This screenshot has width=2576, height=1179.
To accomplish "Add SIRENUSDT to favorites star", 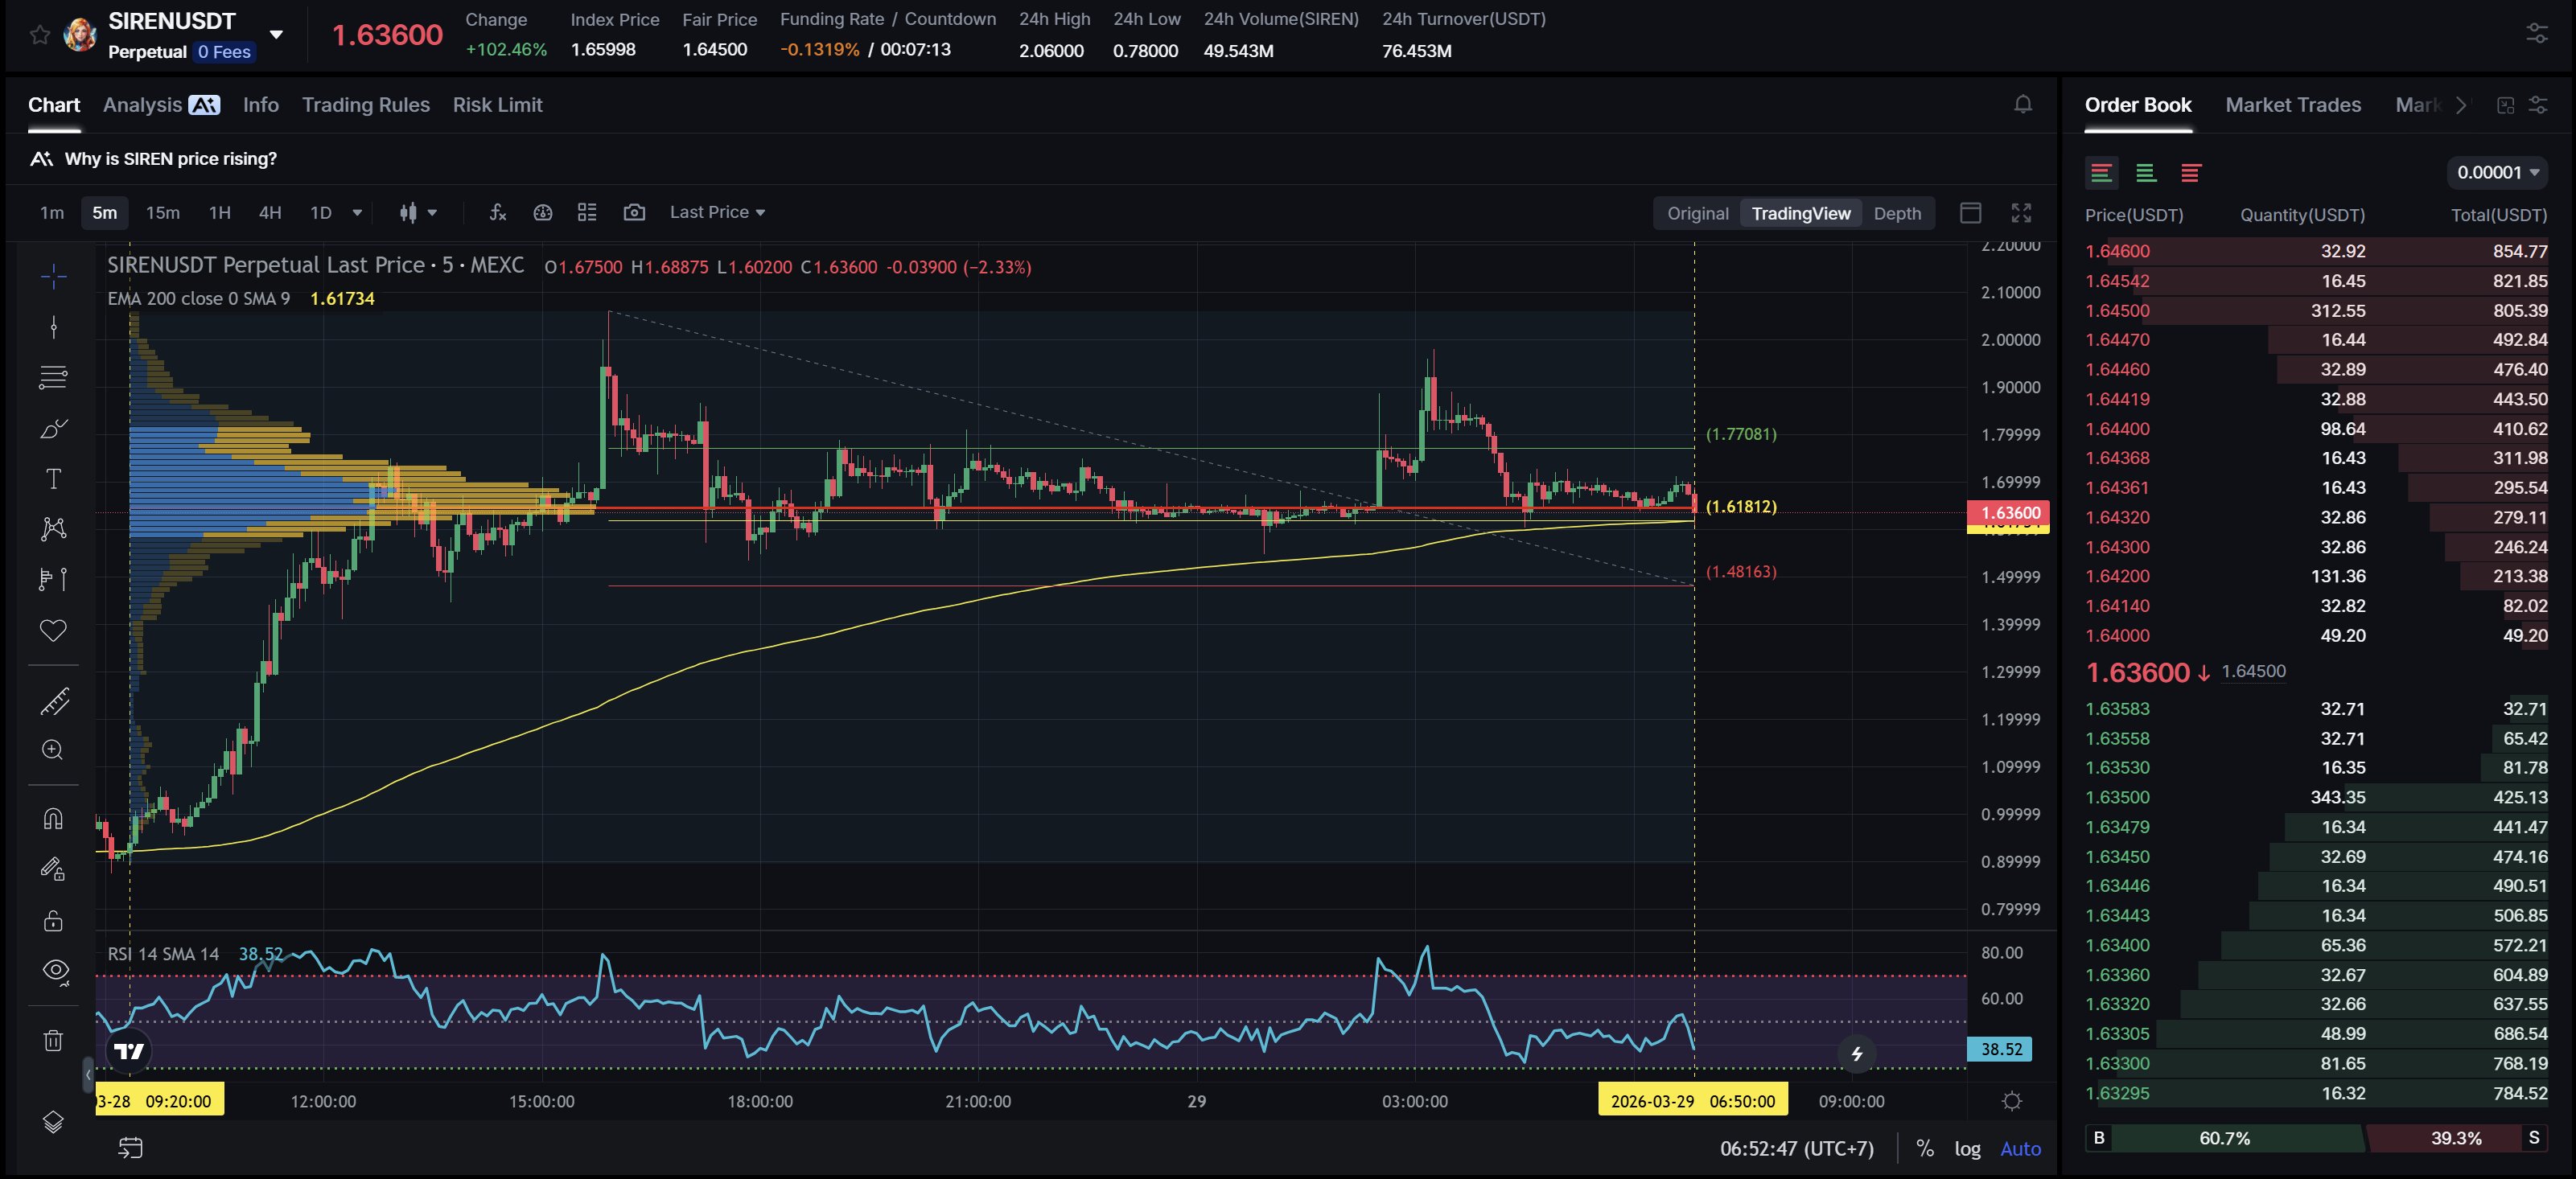I will (39, 35).
